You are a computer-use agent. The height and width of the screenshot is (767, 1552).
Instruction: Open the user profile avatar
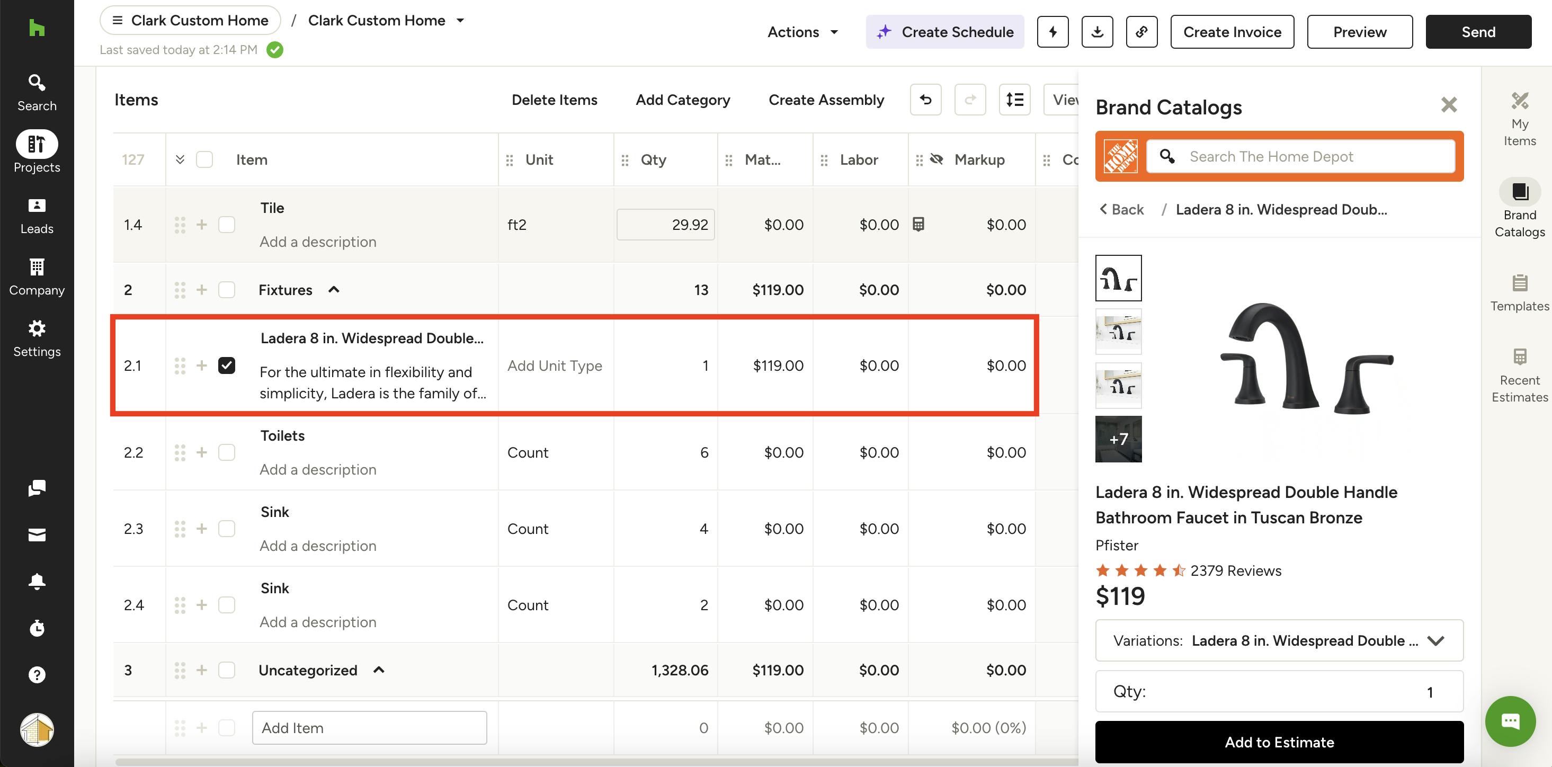coord(37,729)
